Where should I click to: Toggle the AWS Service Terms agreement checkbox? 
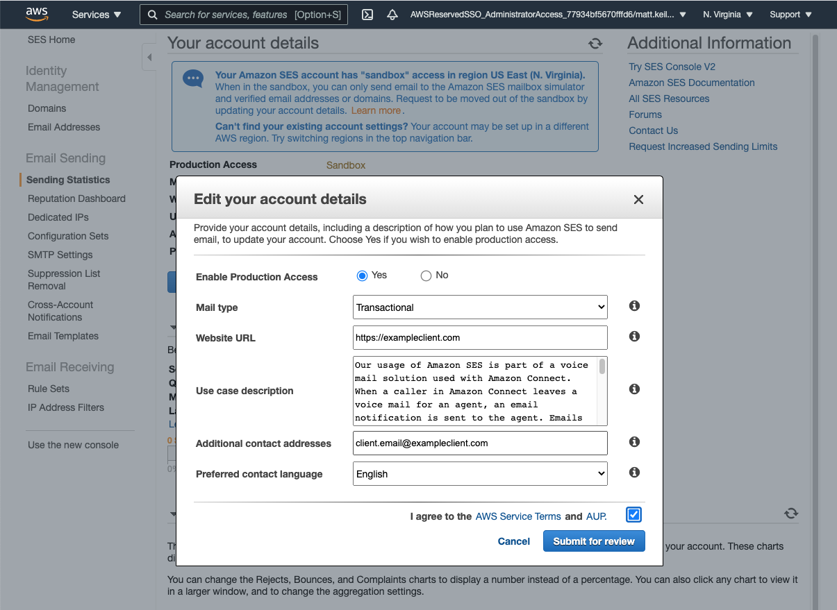click(633, 515)
